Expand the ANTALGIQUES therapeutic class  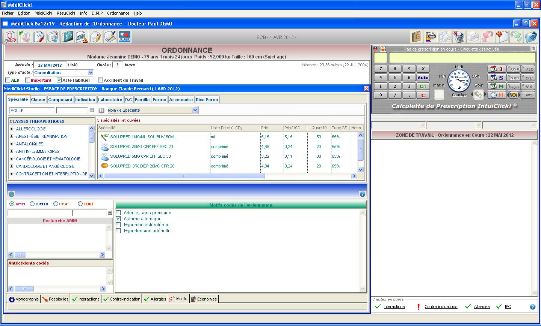12,144
